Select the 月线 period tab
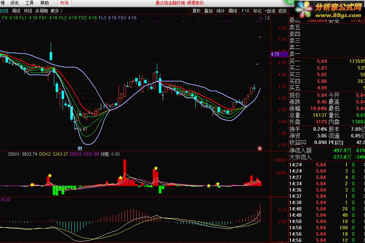 click(x=28, y=11)
